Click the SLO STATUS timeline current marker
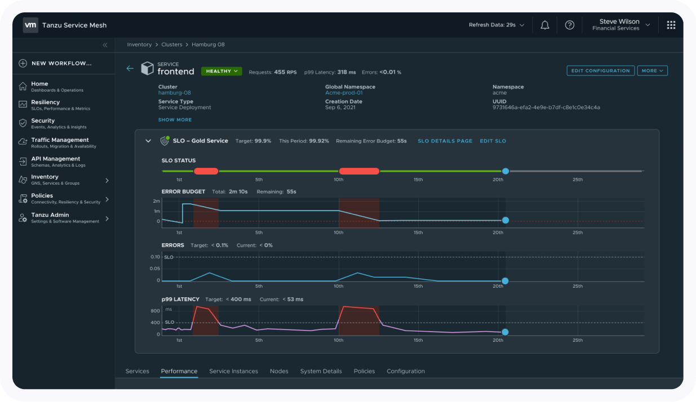 [506, 171]
